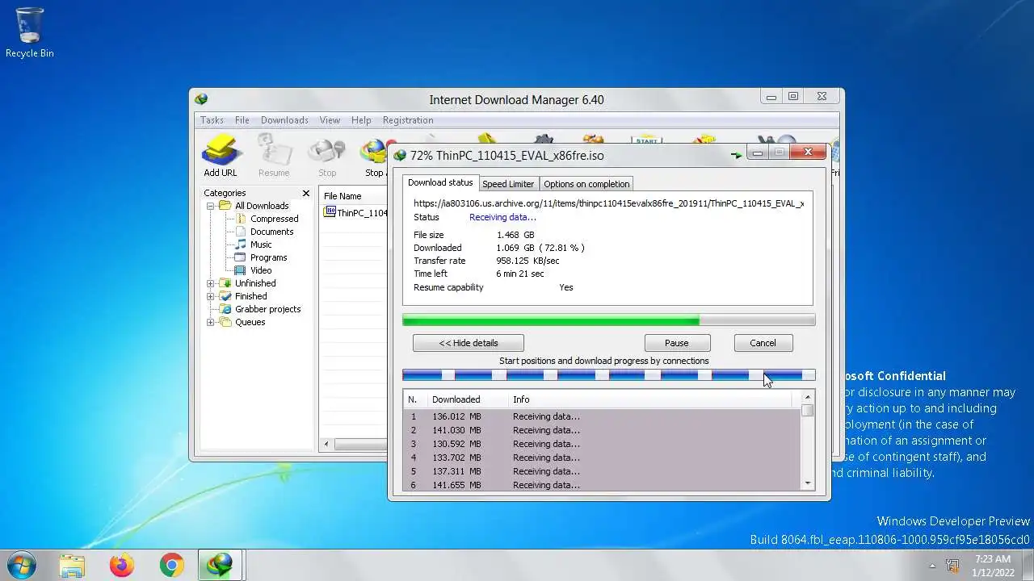Click the blue connections progress bar
Screen dimensions: 1034x581
point(609,375)
